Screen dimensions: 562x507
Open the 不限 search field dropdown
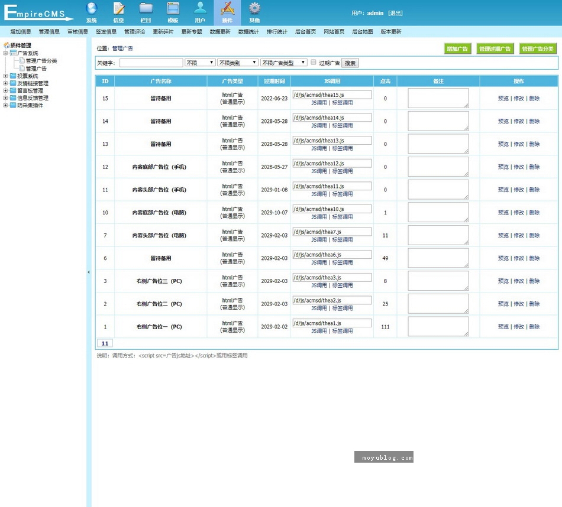point(200,63)
